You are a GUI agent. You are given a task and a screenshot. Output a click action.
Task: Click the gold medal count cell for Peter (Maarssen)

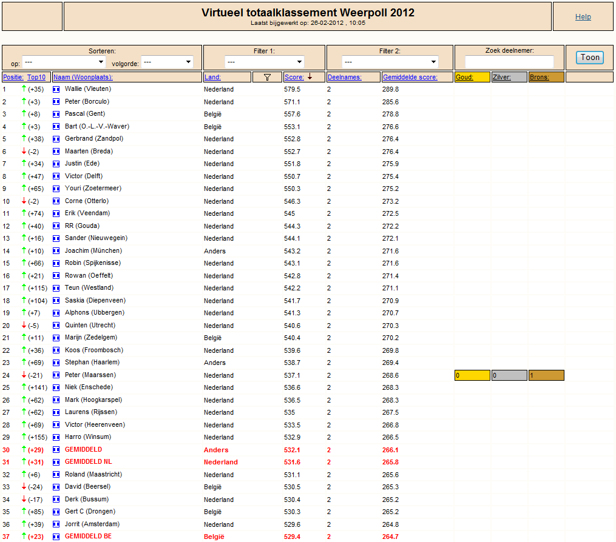click(x=472, y=376)
